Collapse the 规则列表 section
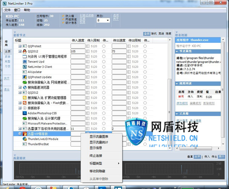The height and width of the screenshot is (189, 229). pyautogui.click(x=177, y=84)
